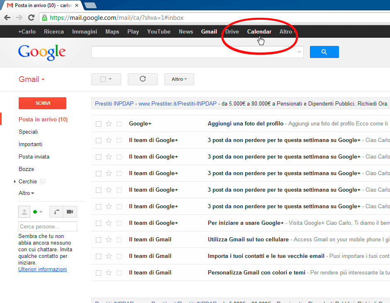The height and width of the screenshot is (303, 390).
Task: Click the Ulteriori informazioni link
Action: (x=43, y=269)
